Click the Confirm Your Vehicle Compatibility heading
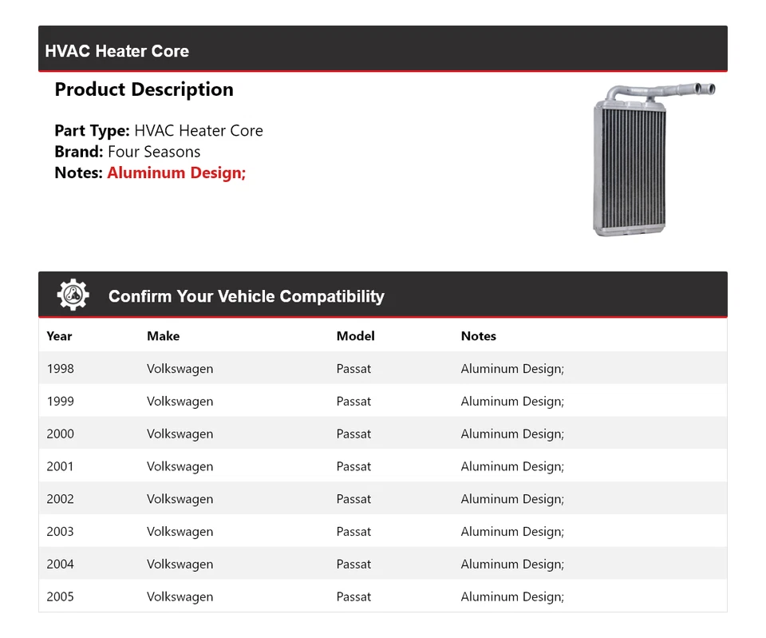Image resolution: width=766 pixels, height=638 pixels. click(x=247, y=296)
